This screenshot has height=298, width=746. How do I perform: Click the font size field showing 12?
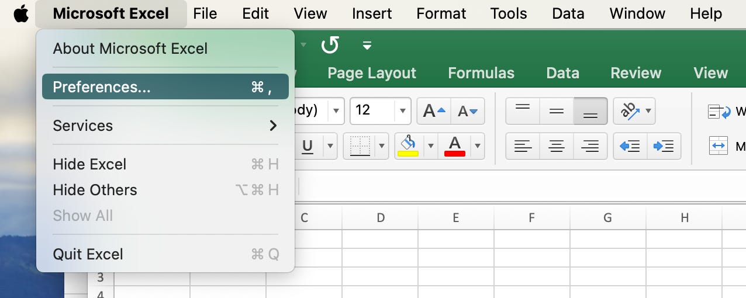[x=372, y=110]
